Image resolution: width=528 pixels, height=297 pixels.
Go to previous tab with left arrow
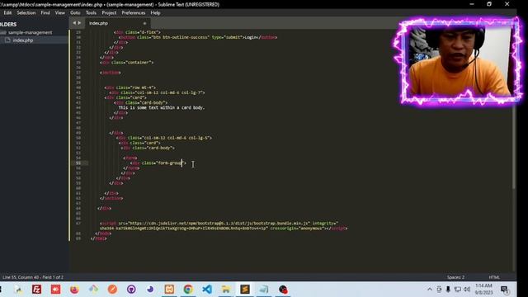point(74,23)
